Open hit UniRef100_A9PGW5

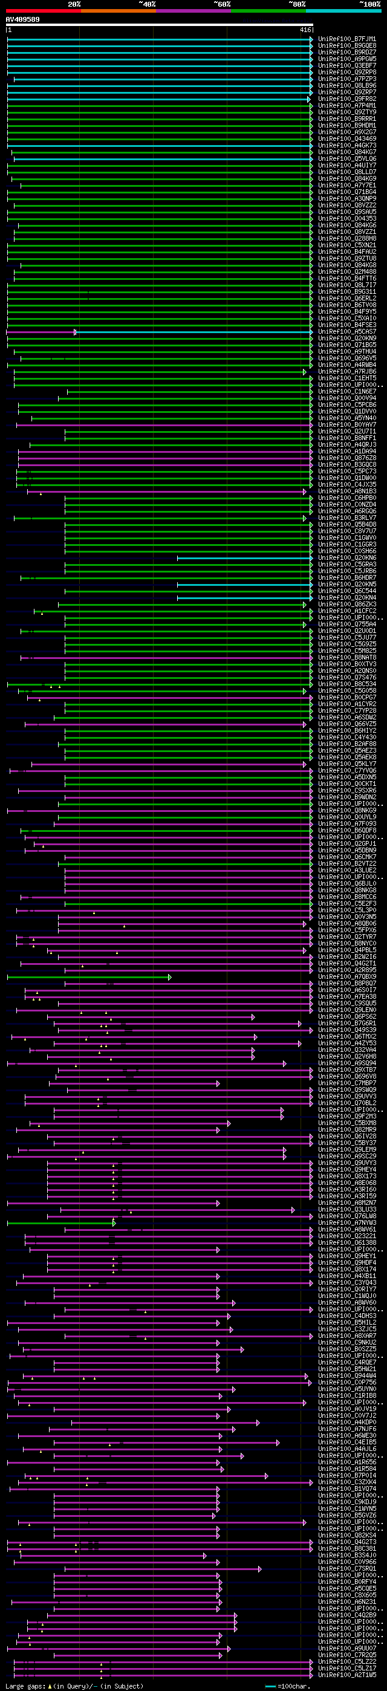pyautogui.click(x=348, y=59)
